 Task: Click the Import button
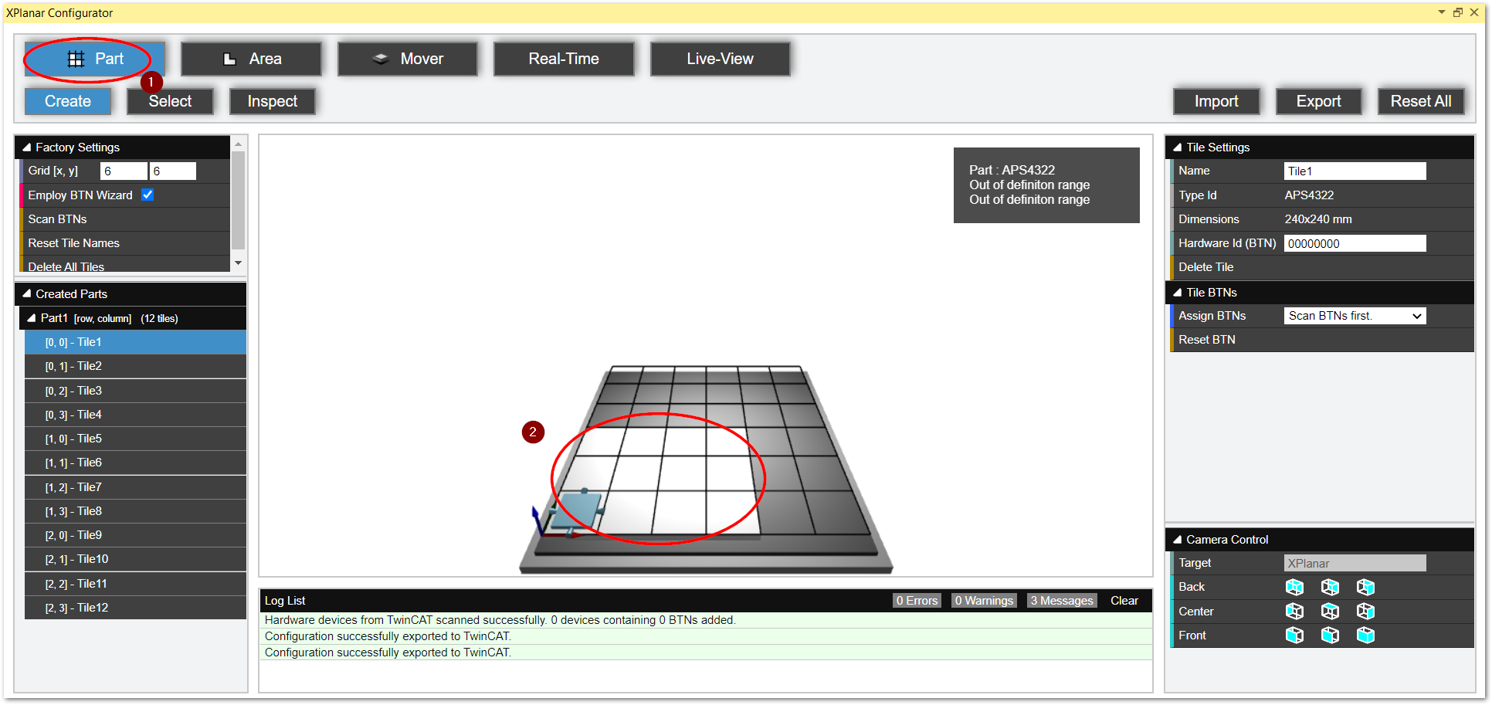pos(1216,101)
